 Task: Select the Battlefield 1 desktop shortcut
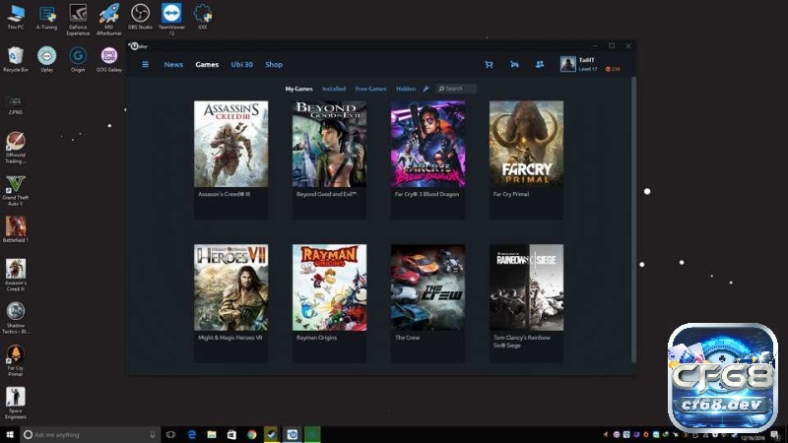point(16,229)
